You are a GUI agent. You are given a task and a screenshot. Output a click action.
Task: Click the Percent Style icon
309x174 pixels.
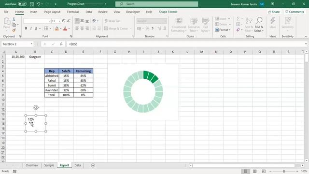tap(147, 29)
